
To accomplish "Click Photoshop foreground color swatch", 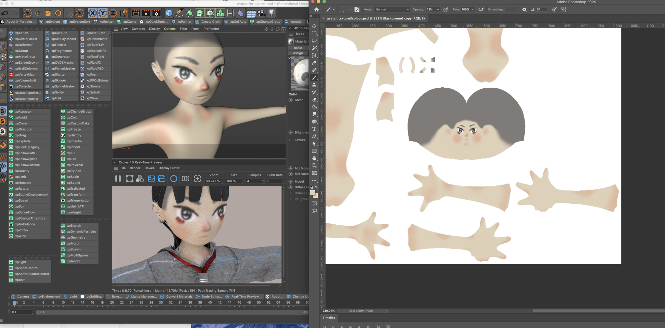I will click(x=313, y=193).
